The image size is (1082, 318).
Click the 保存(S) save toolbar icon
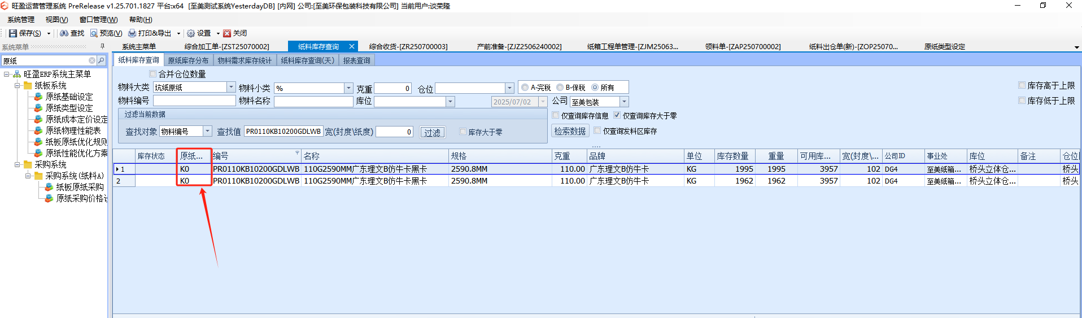pyautogui.click(x=12, y=33)
